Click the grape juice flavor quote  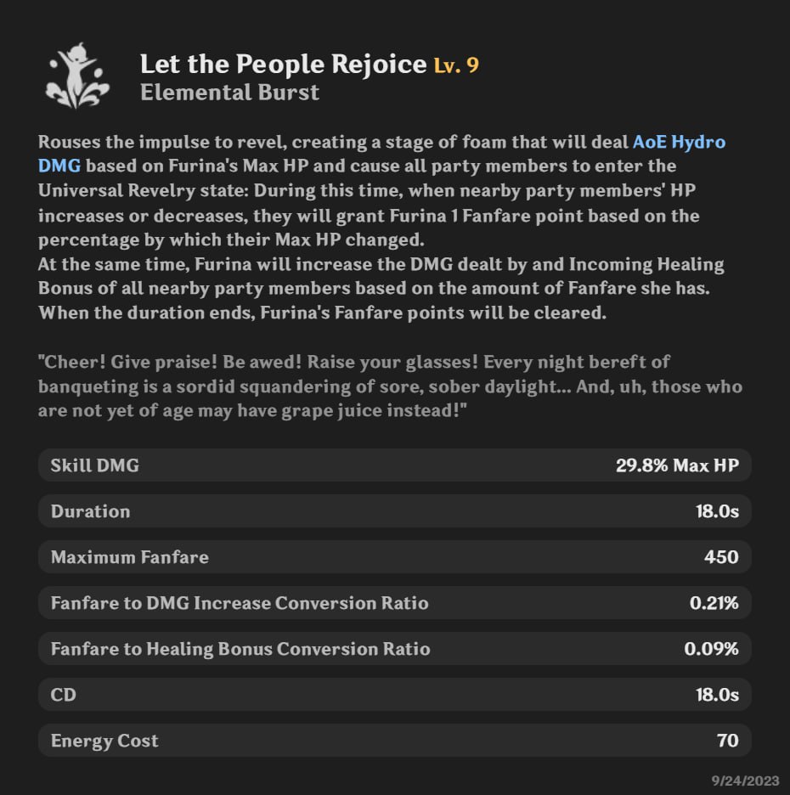[x=390, y=386]
